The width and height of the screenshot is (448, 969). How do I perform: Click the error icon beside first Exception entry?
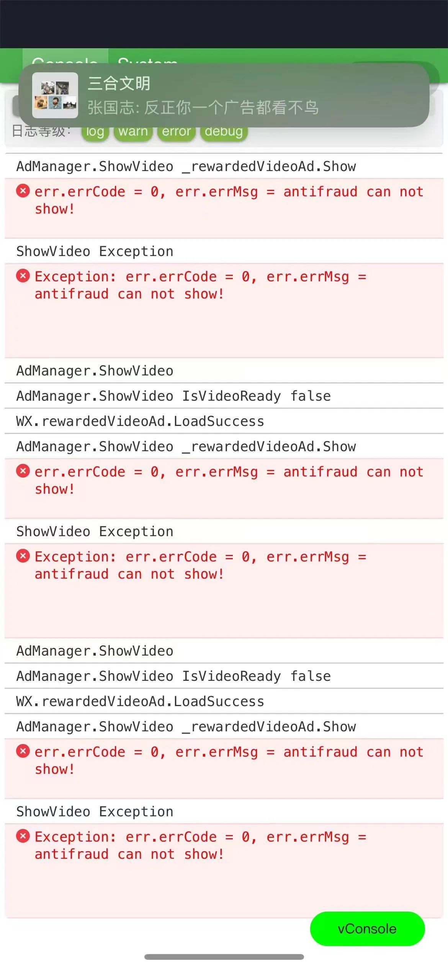(23, 276)
